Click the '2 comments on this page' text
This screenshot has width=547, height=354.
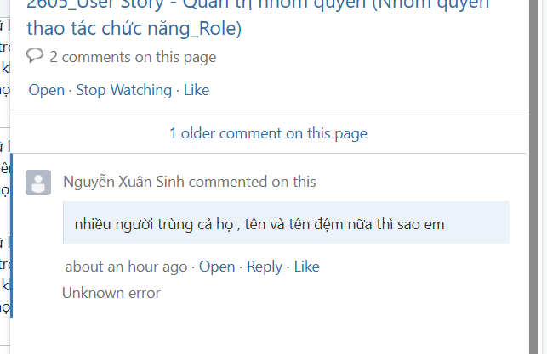click(x=133, y=57)
